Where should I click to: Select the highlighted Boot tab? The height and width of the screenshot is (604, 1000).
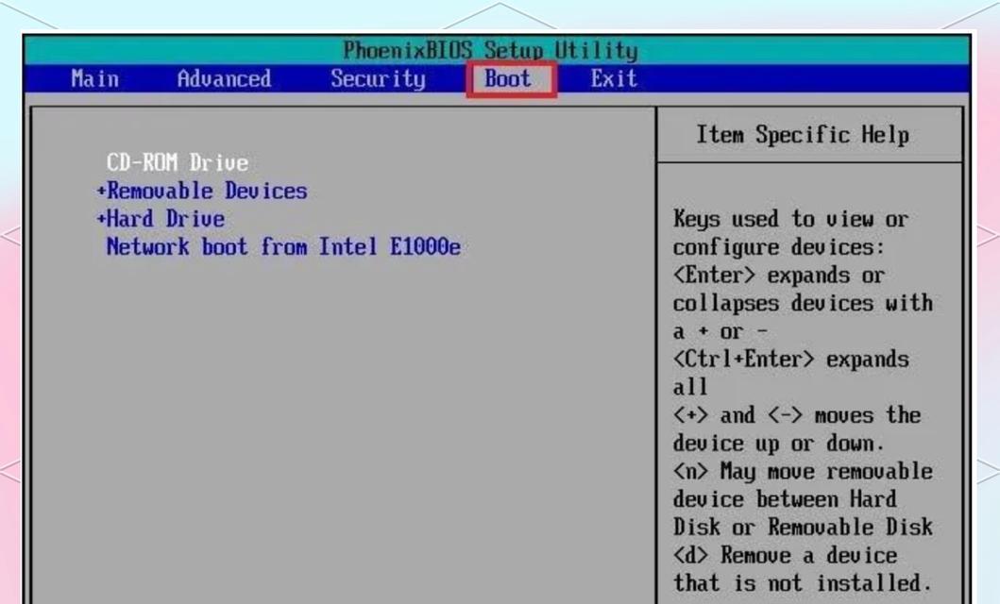tap(508, 79)
